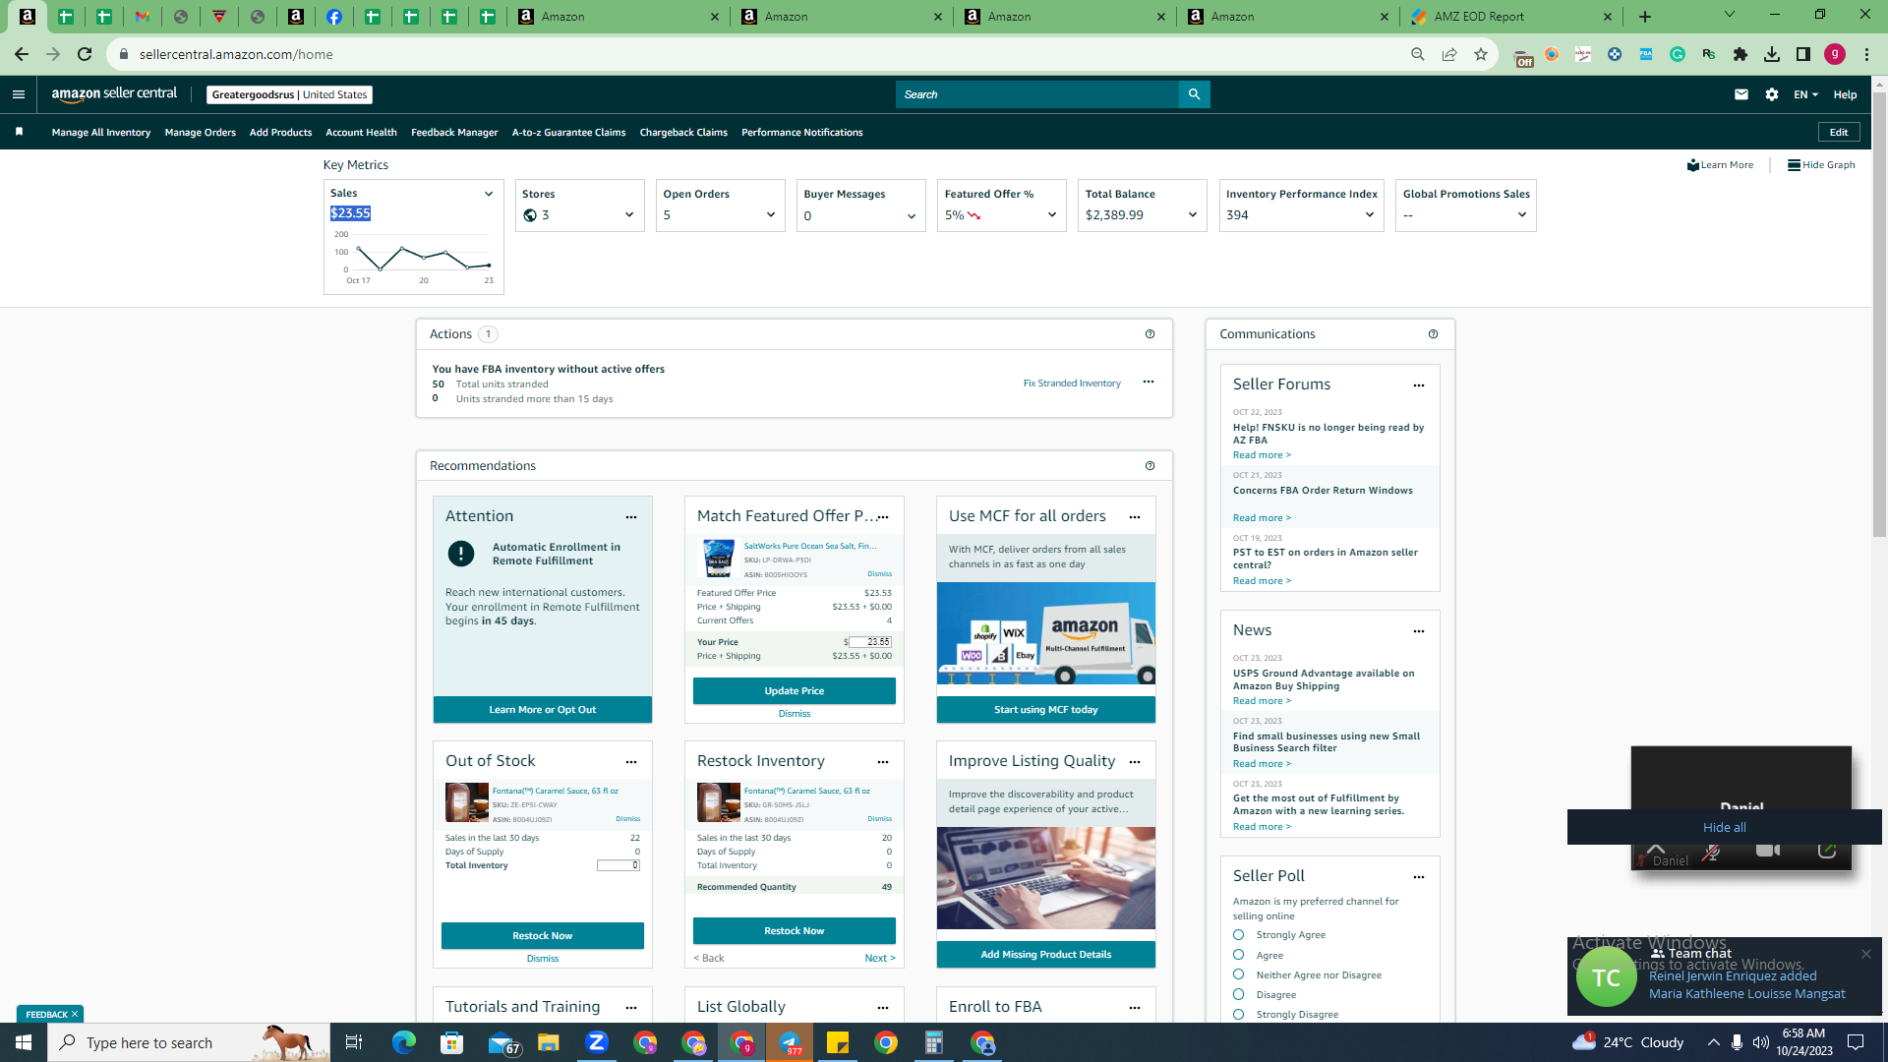Open SaltWorks Pure Ocean Sea Salt product link
1888x1062 pixels.
810,546
